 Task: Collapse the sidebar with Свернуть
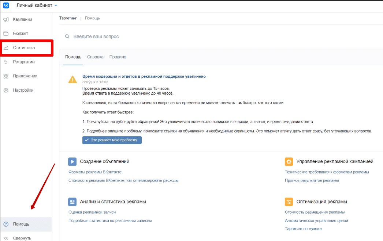pos(22,238)
